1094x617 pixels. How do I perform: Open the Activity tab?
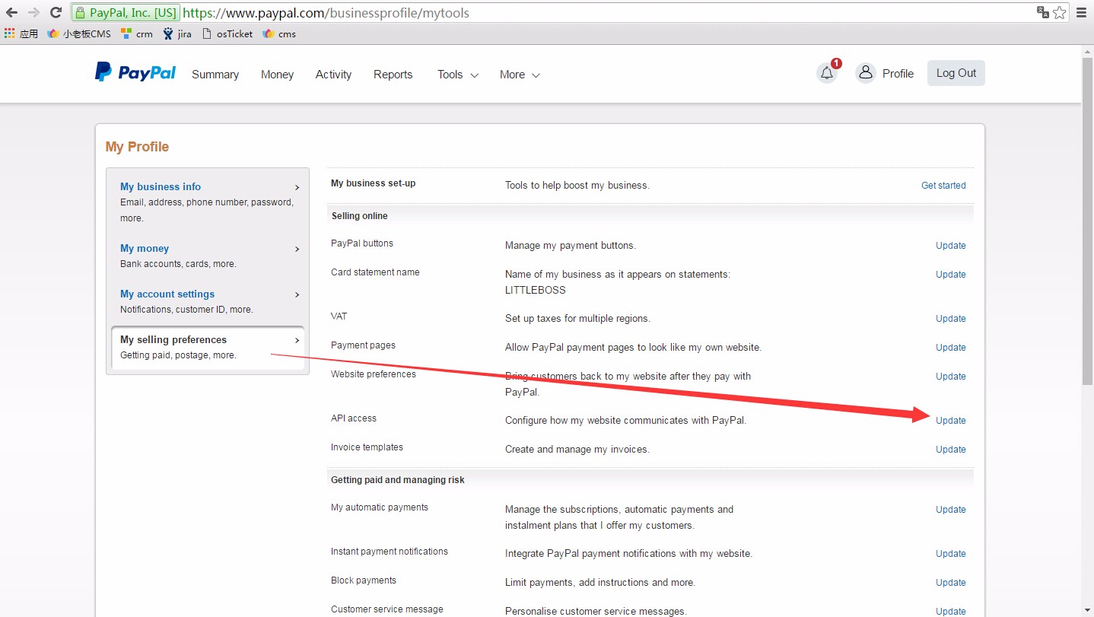[333, 75]
